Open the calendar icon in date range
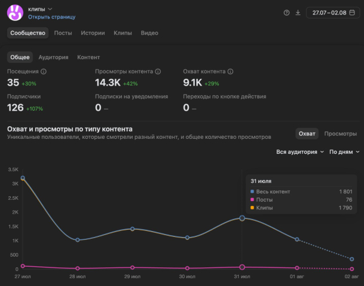 tap(352, 13)
